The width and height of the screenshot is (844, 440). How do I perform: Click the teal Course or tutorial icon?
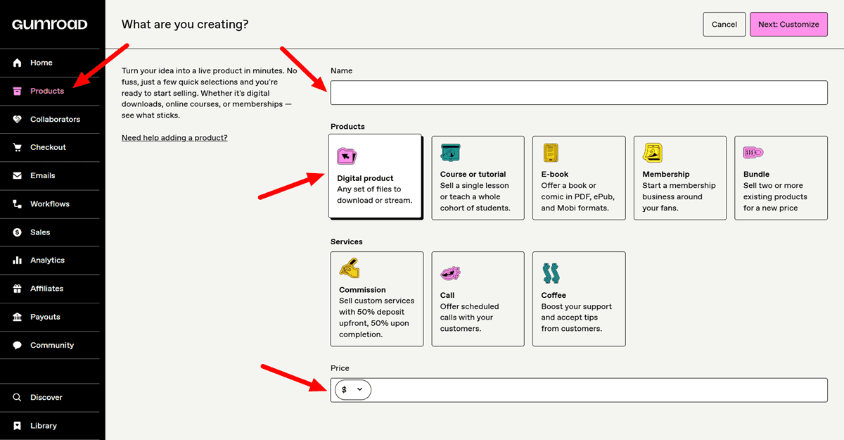(x=451, y=152)
